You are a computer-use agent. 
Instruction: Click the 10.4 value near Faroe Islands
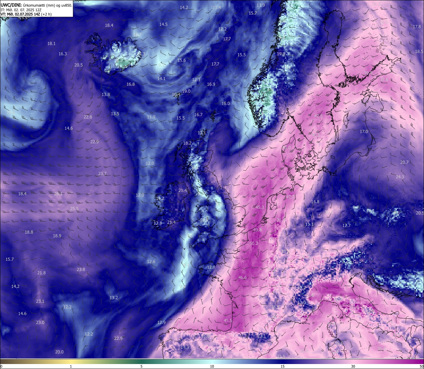point(176,94)
